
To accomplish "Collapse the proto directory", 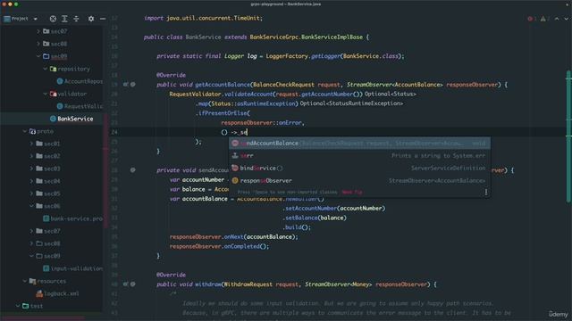I will [x=24, y=131].
